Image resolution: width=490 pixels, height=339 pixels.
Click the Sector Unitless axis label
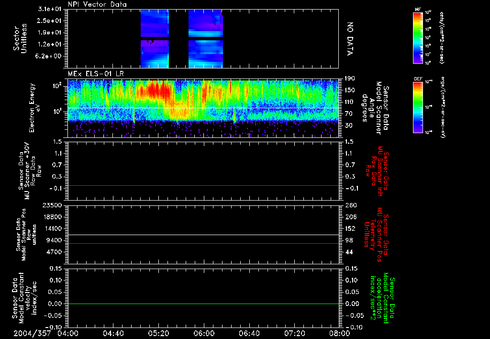[19, 38]
